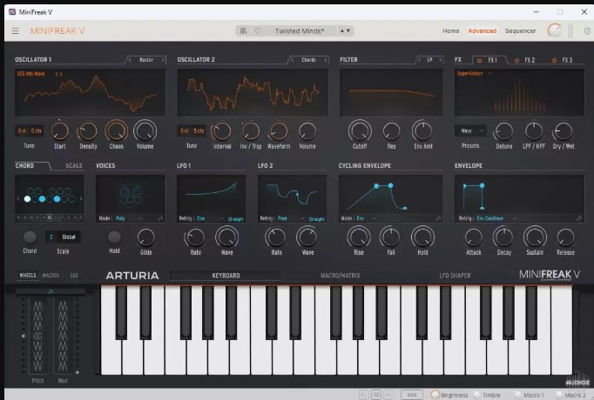Open the FX Presets dropdown
594x400 pixels.
(470, 130)
